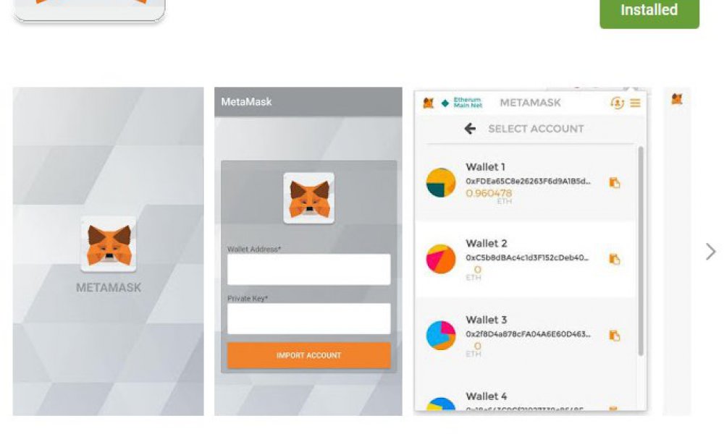Show next screenshots with right chevron arrow
Screen dimensions: 724x434
711,252
